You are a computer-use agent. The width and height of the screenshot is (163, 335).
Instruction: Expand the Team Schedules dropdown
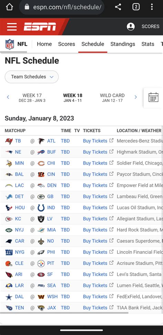click(32, 77)
